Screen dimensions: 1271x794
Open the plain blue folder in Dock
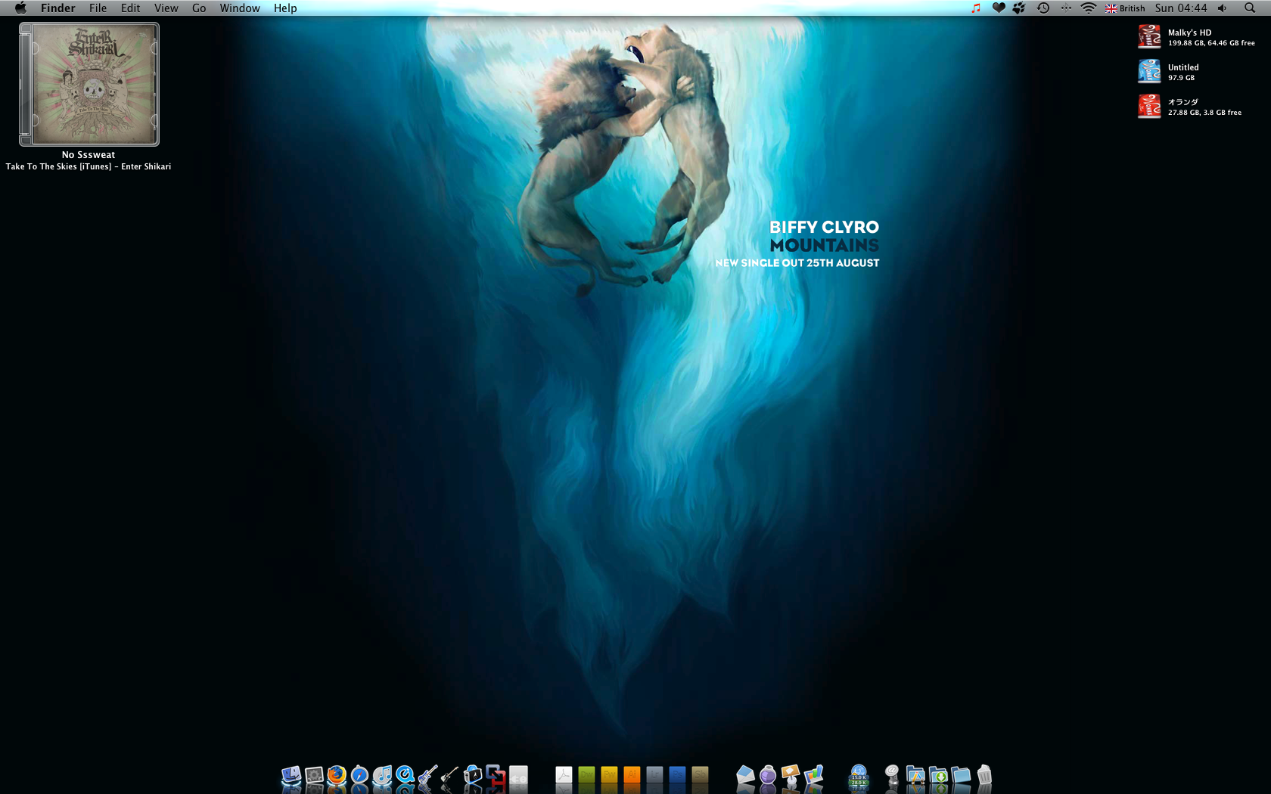[961, 776]
